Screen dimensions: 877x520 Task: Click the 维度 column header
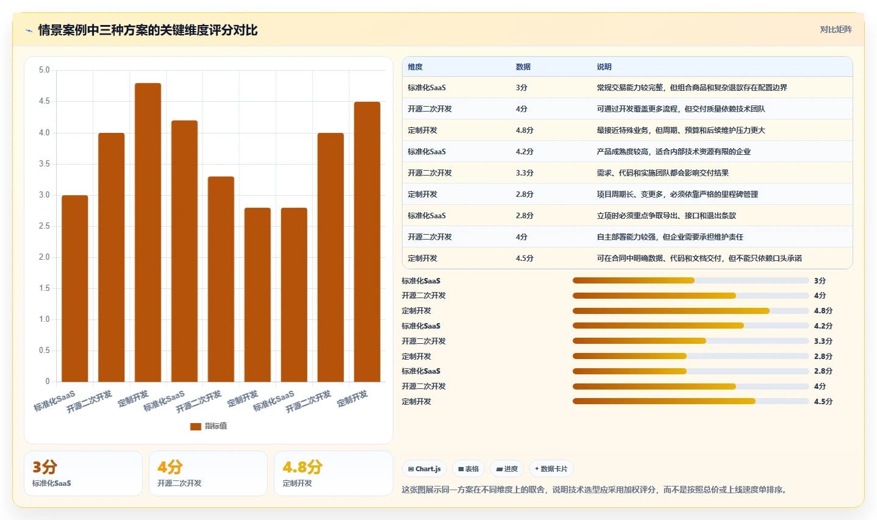click(x=415, y=67)
